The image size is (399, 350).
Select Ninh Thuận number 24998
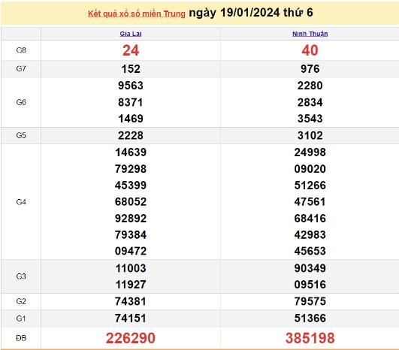point(310,152)
